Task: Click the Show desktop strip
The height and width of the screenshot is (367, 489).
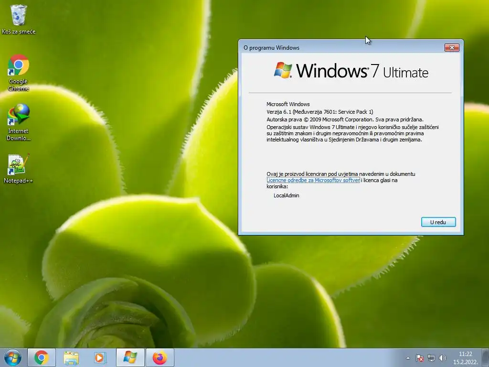Action: point(486,357)
